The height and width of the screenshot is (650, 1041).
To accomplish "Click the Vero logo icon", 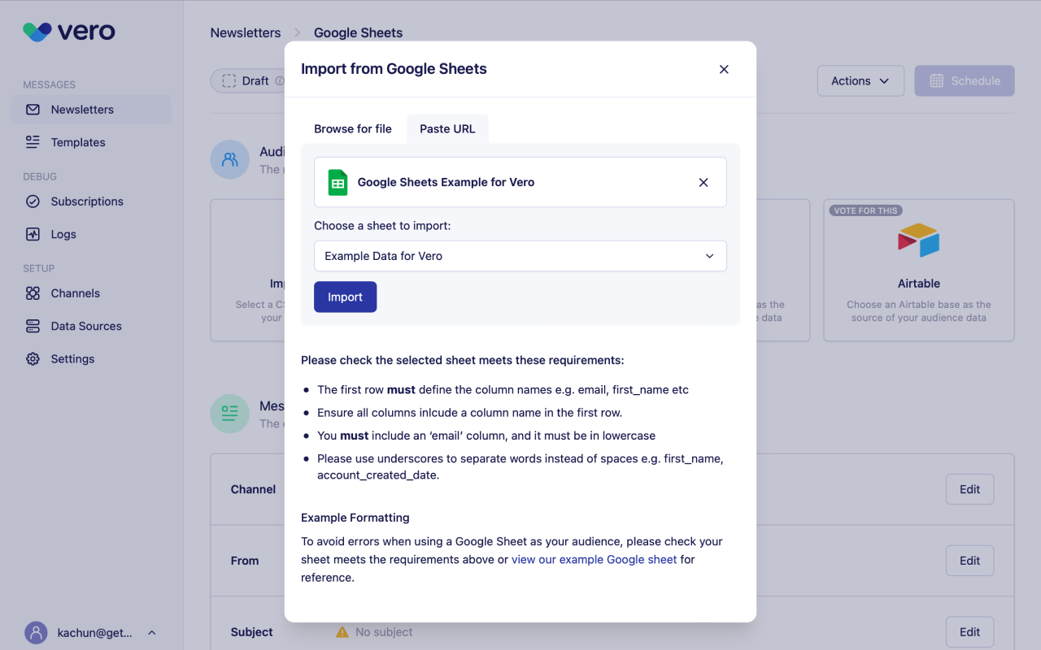I will pos(37,32).
